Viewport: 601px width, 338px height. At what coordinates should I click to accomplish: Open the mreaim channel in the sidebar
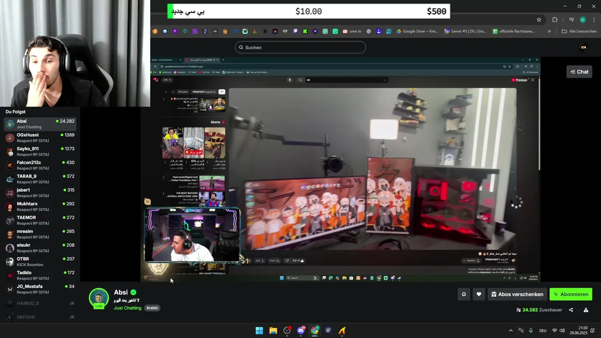(40, 234)
